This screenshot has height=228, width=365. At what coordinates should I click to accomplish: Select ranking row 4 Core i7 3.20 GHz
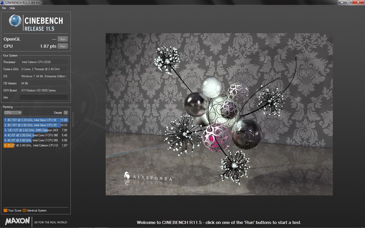pos(36,135)
